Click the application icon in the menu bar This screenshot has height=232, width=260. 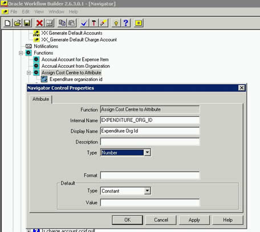point(5,11)
